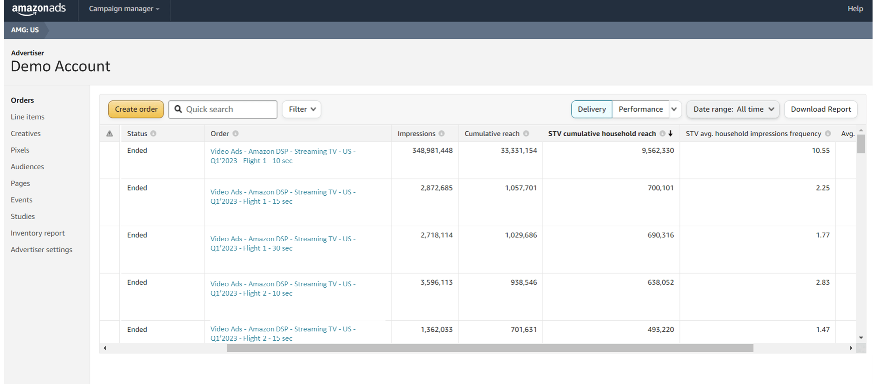Expand the Filter dropdown
Screen dimensions: 873x384
(x=302, y=109)
